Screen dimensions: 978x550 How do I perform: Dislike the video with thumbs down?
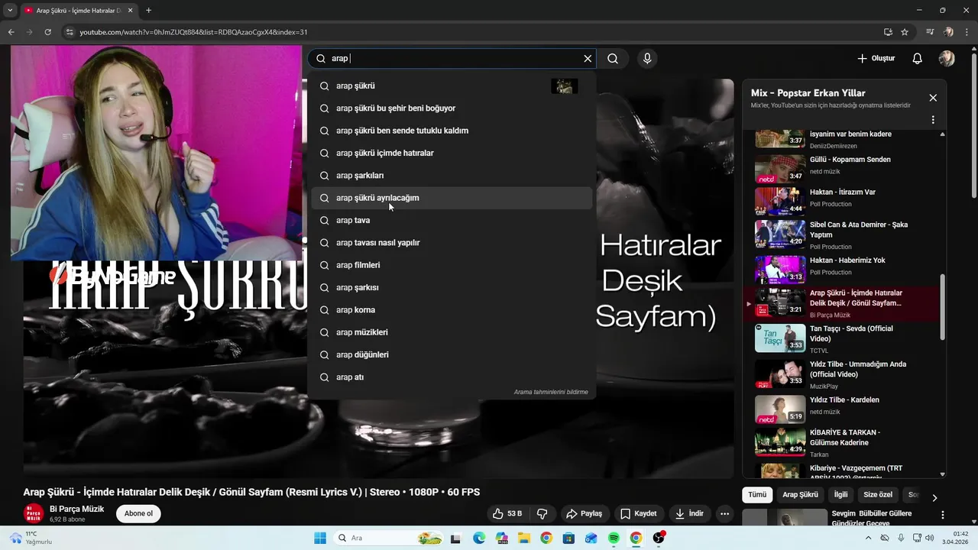click(542, 513)
